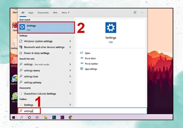183x128 pixels.
Task: Click the Coc Coc desktop shortcut
Action: pyautogui.click(x=15, y=98)
